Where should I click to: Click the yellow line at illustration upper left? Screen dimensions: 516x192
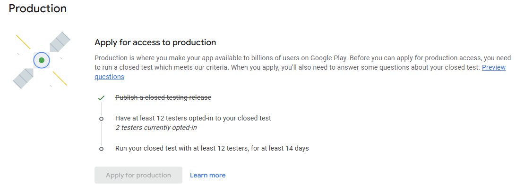[x=23, y=42]
